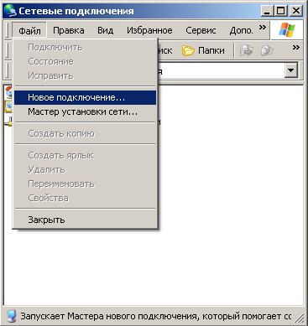
Task: Open the Правка menu
Action: coord(69,30)
